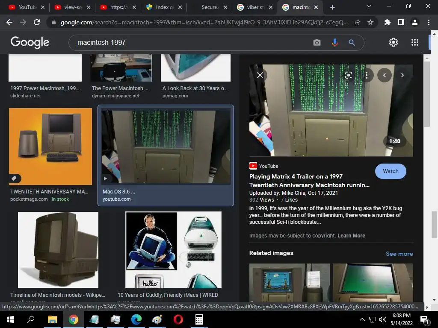Open the Chrome extensions puzzle icon
Screen dimensions: 438x328
(388, 22)
